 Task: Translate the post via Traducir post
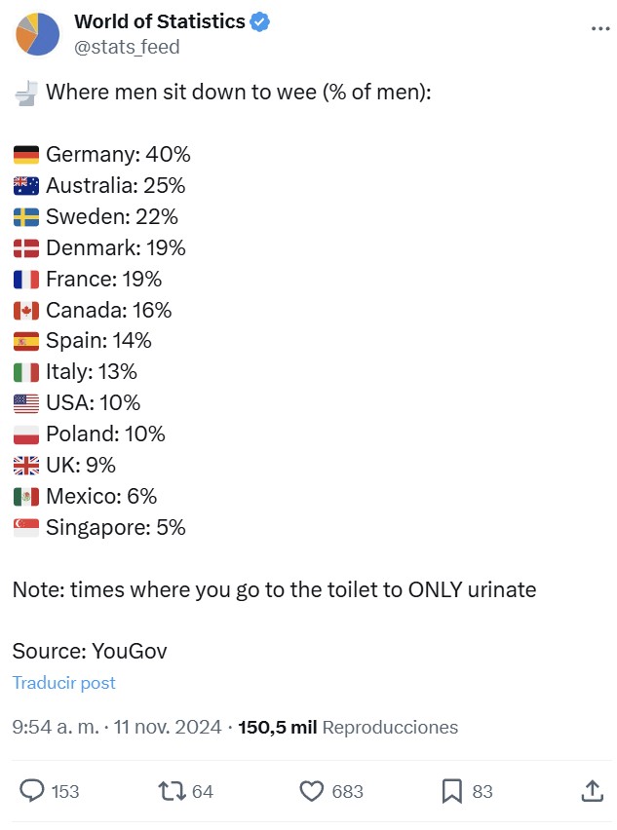64,683
